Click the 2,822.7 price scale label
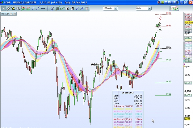Viewport: 193px width, 128px height. click(x=188, y=38)
